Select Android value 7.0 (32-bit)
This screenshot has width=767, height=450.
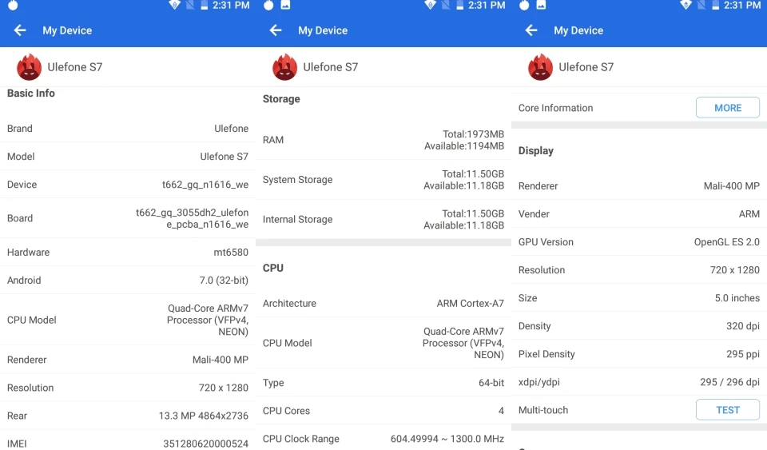pyautogui.click(x=224, y=281)
